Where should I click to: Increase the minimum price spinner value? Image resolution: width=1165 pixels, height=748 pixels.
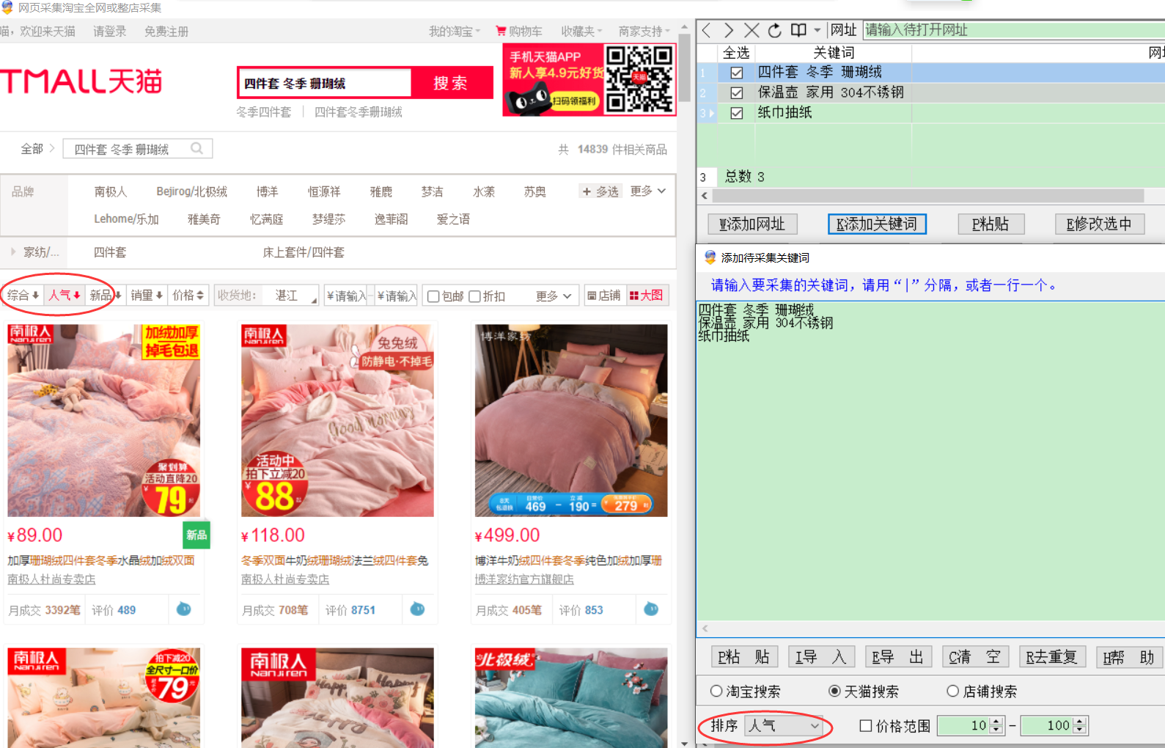pyautogui.click(x=996, y=722)
